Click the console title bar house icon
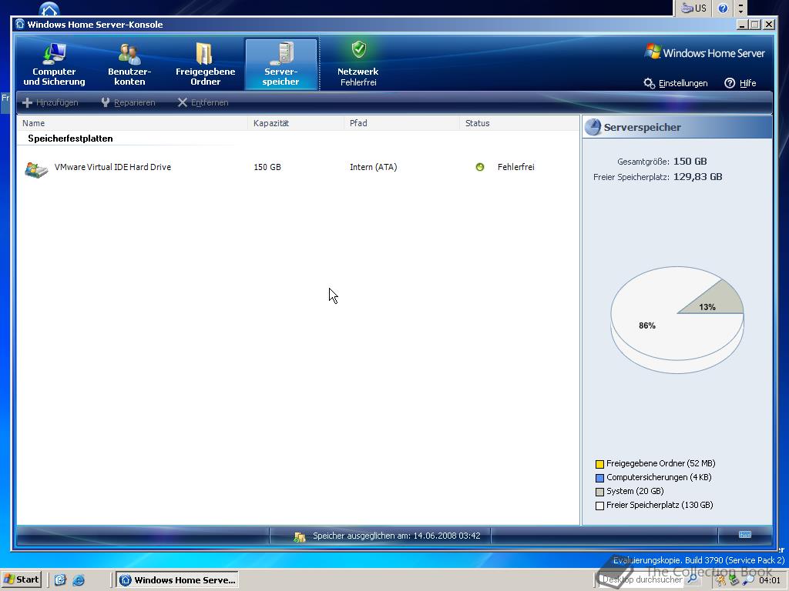 pyautogui.click(x=20, y=24)
